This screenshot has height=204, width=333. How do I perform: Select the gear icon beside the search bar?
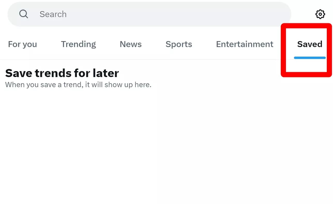[x=320, y=14]
